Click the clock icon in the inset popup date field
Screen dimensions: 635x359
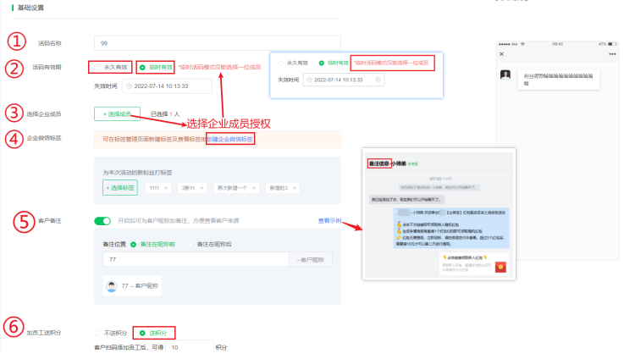309,80
